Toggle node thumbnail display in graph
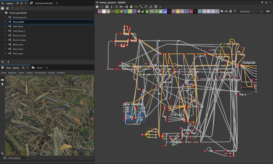The height and width of the screenshot is (164, 273). 156,7
